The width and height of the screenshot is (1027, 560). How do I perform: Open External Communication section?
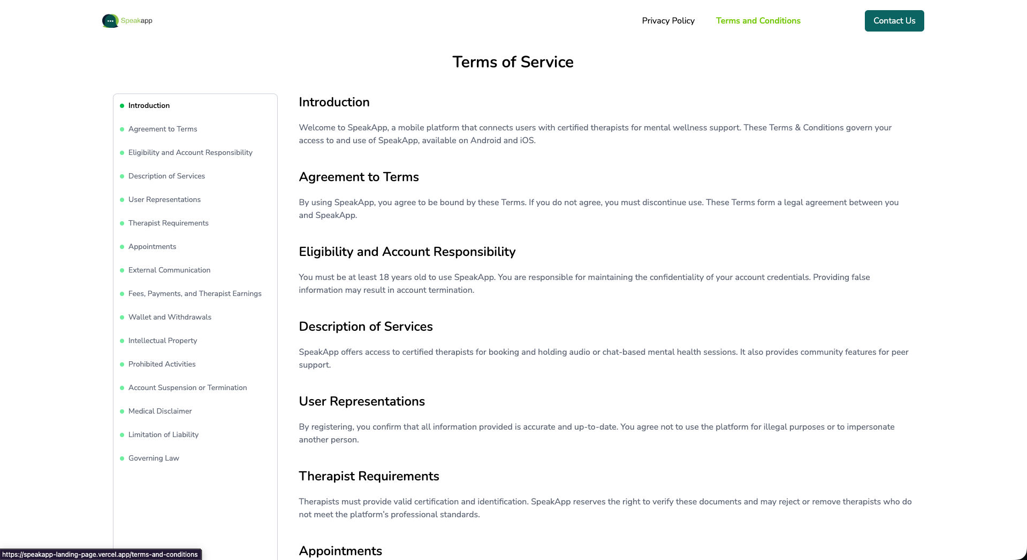(x=169, y=270)
